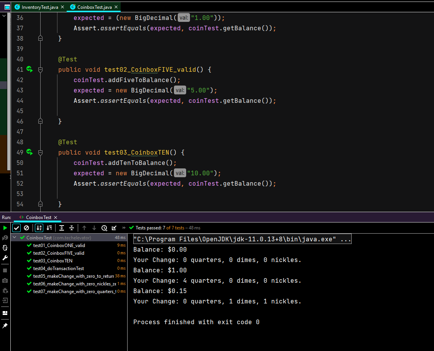
Task: Rerun the CoinboxTest tests with green play arrow
Action: (5, 227)
